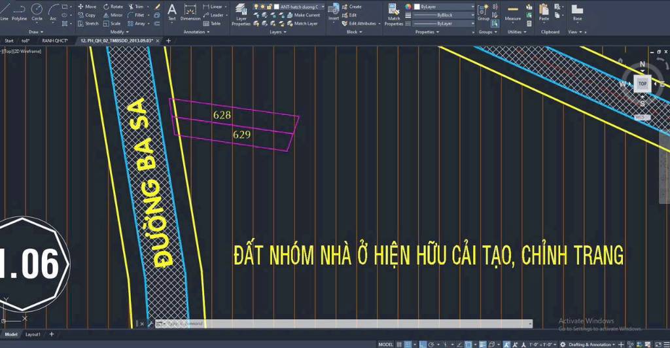The height and width of the screenshot is (348, 670).
Task: Open the ByLayer color dropdown
Action: 445,7
